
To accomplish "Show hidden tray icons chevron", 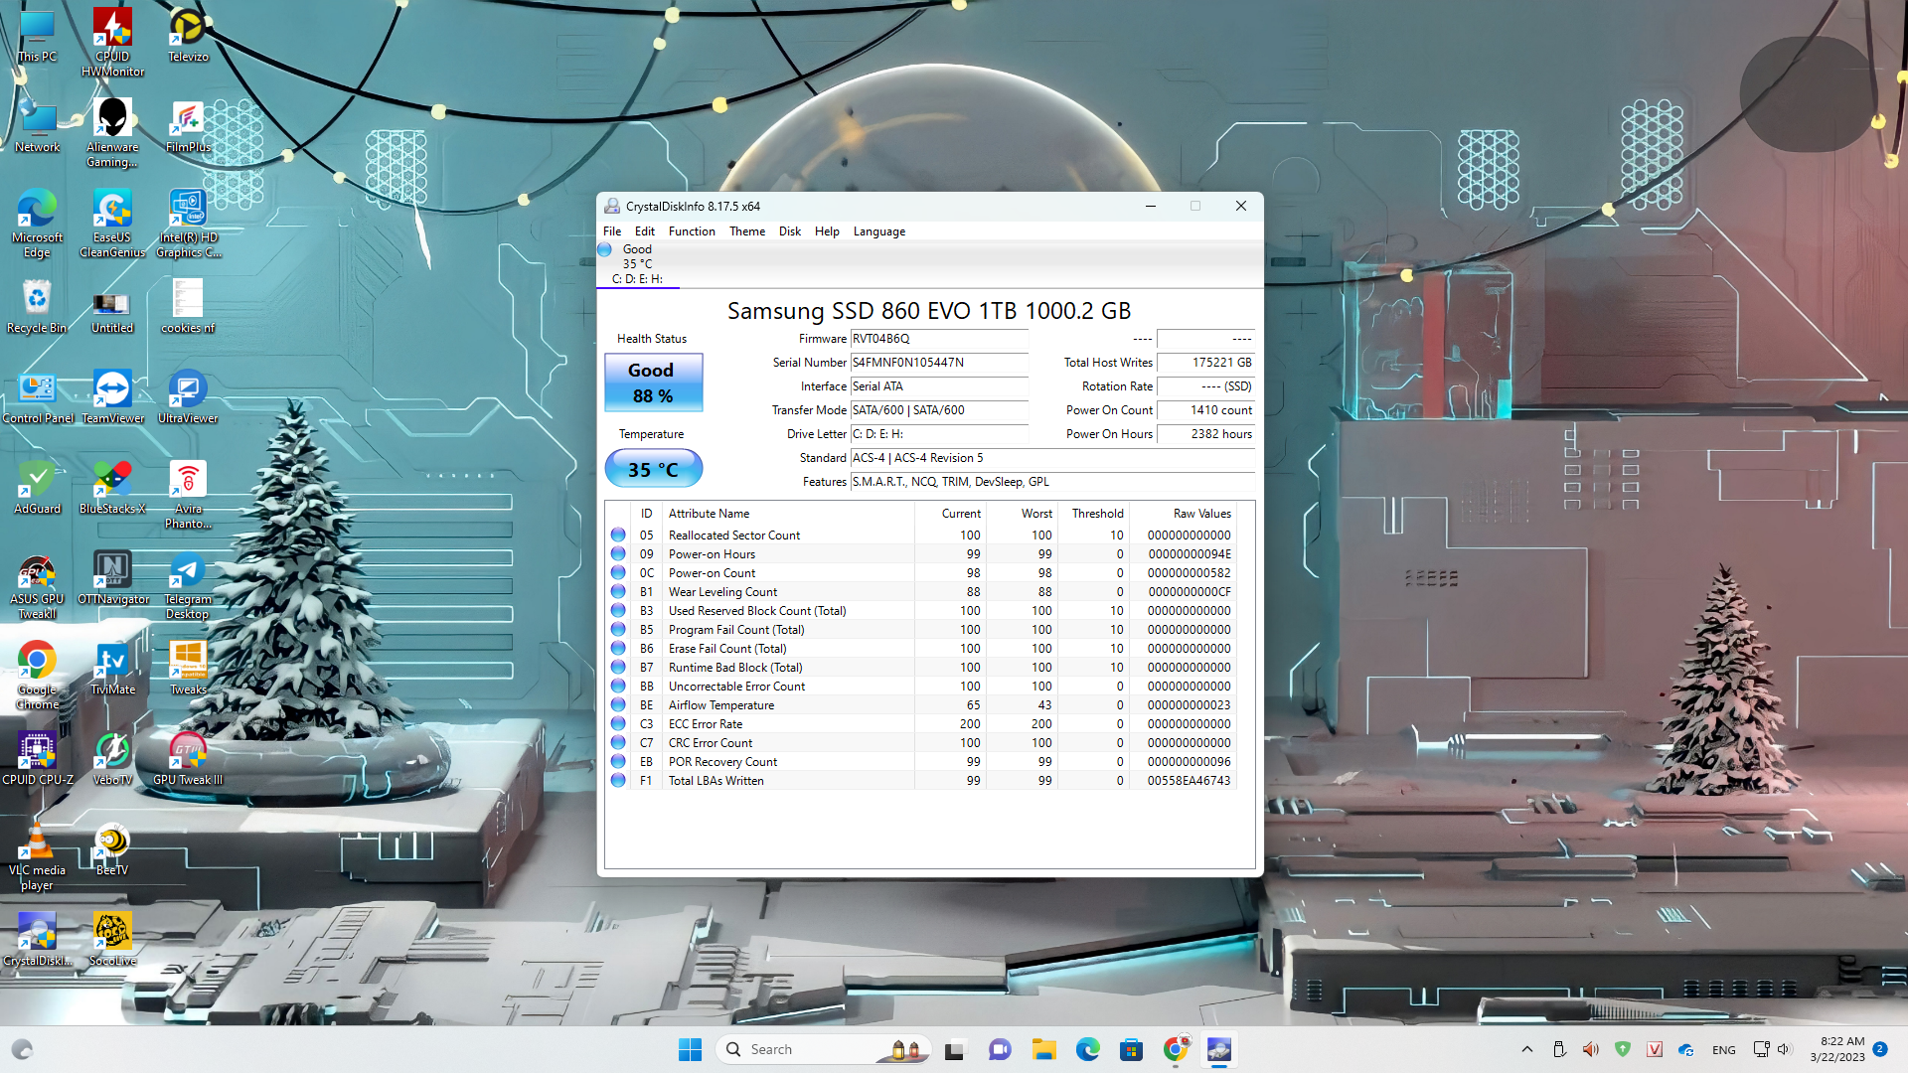I will 1527,1049.
